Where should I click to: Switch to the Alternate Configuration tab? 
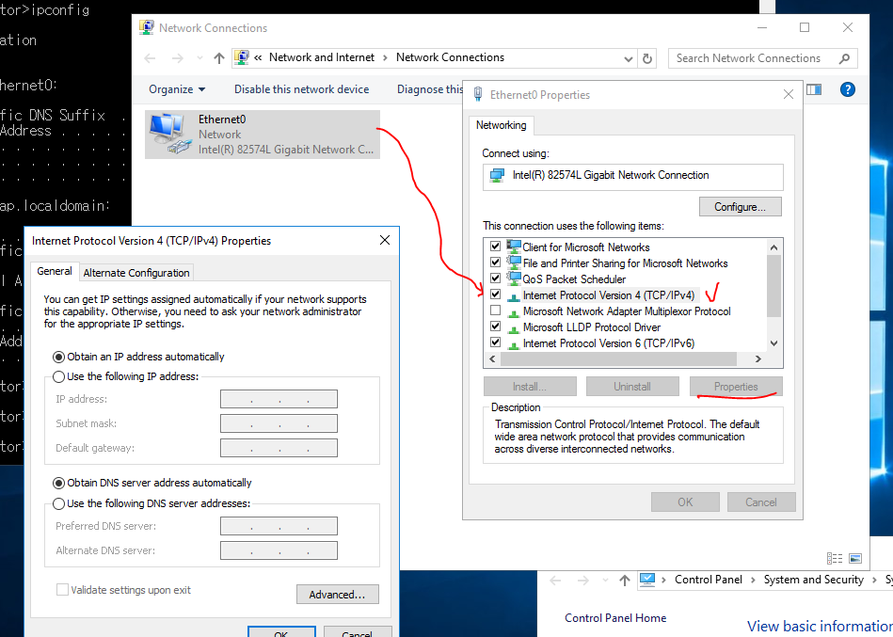coord(136,273)
